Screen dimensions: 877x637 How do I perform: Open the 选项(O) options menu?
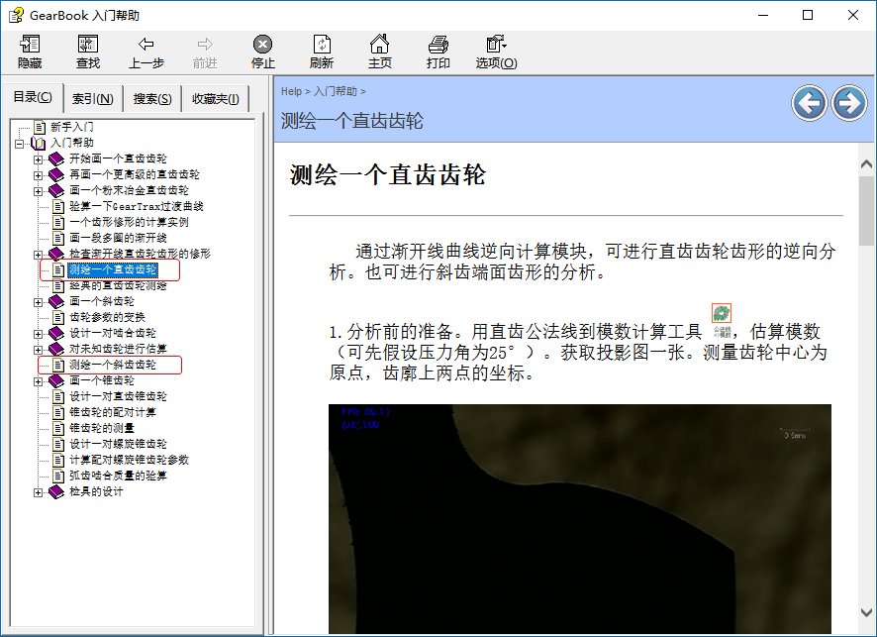coord(496,52)
